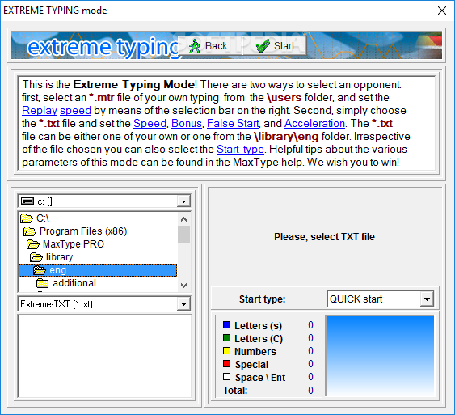Click the Start button with green checkmark
Image resolution: width=455 pixels, height=415 pixels.
(x=275, y=46)
